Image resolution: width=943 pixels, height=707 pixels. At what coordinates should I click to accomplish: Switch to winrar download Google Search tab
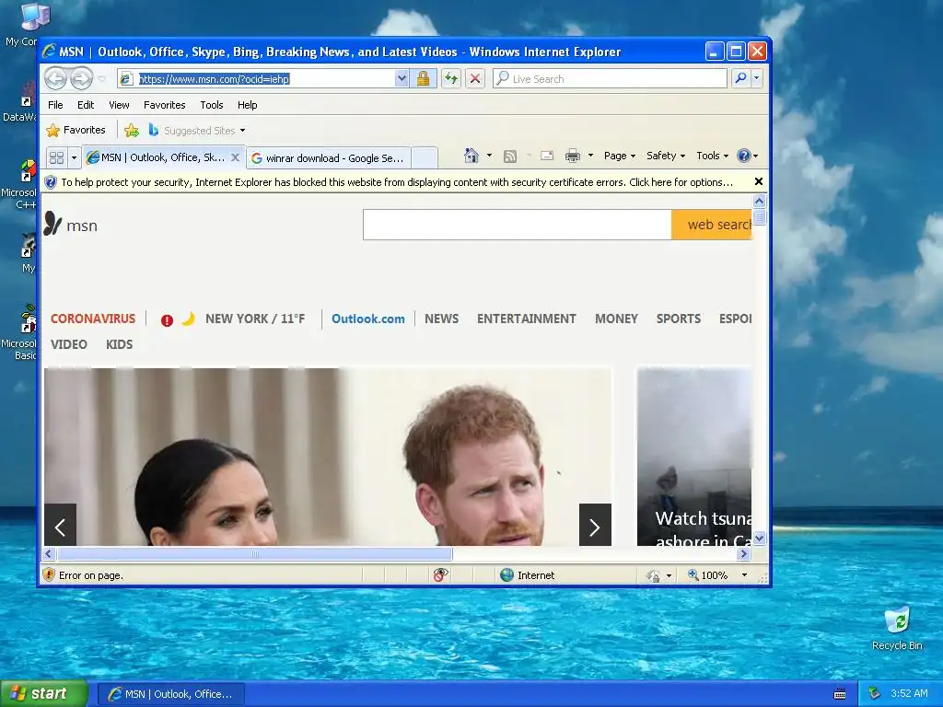click(329, 158)
